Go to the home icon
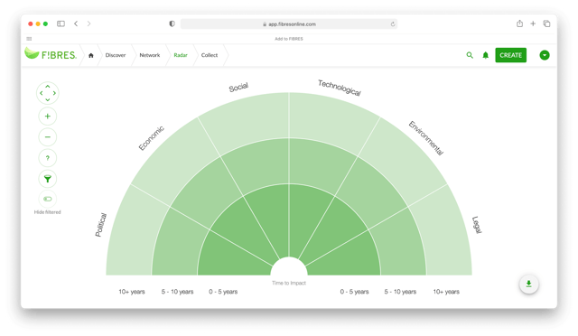 91,55
